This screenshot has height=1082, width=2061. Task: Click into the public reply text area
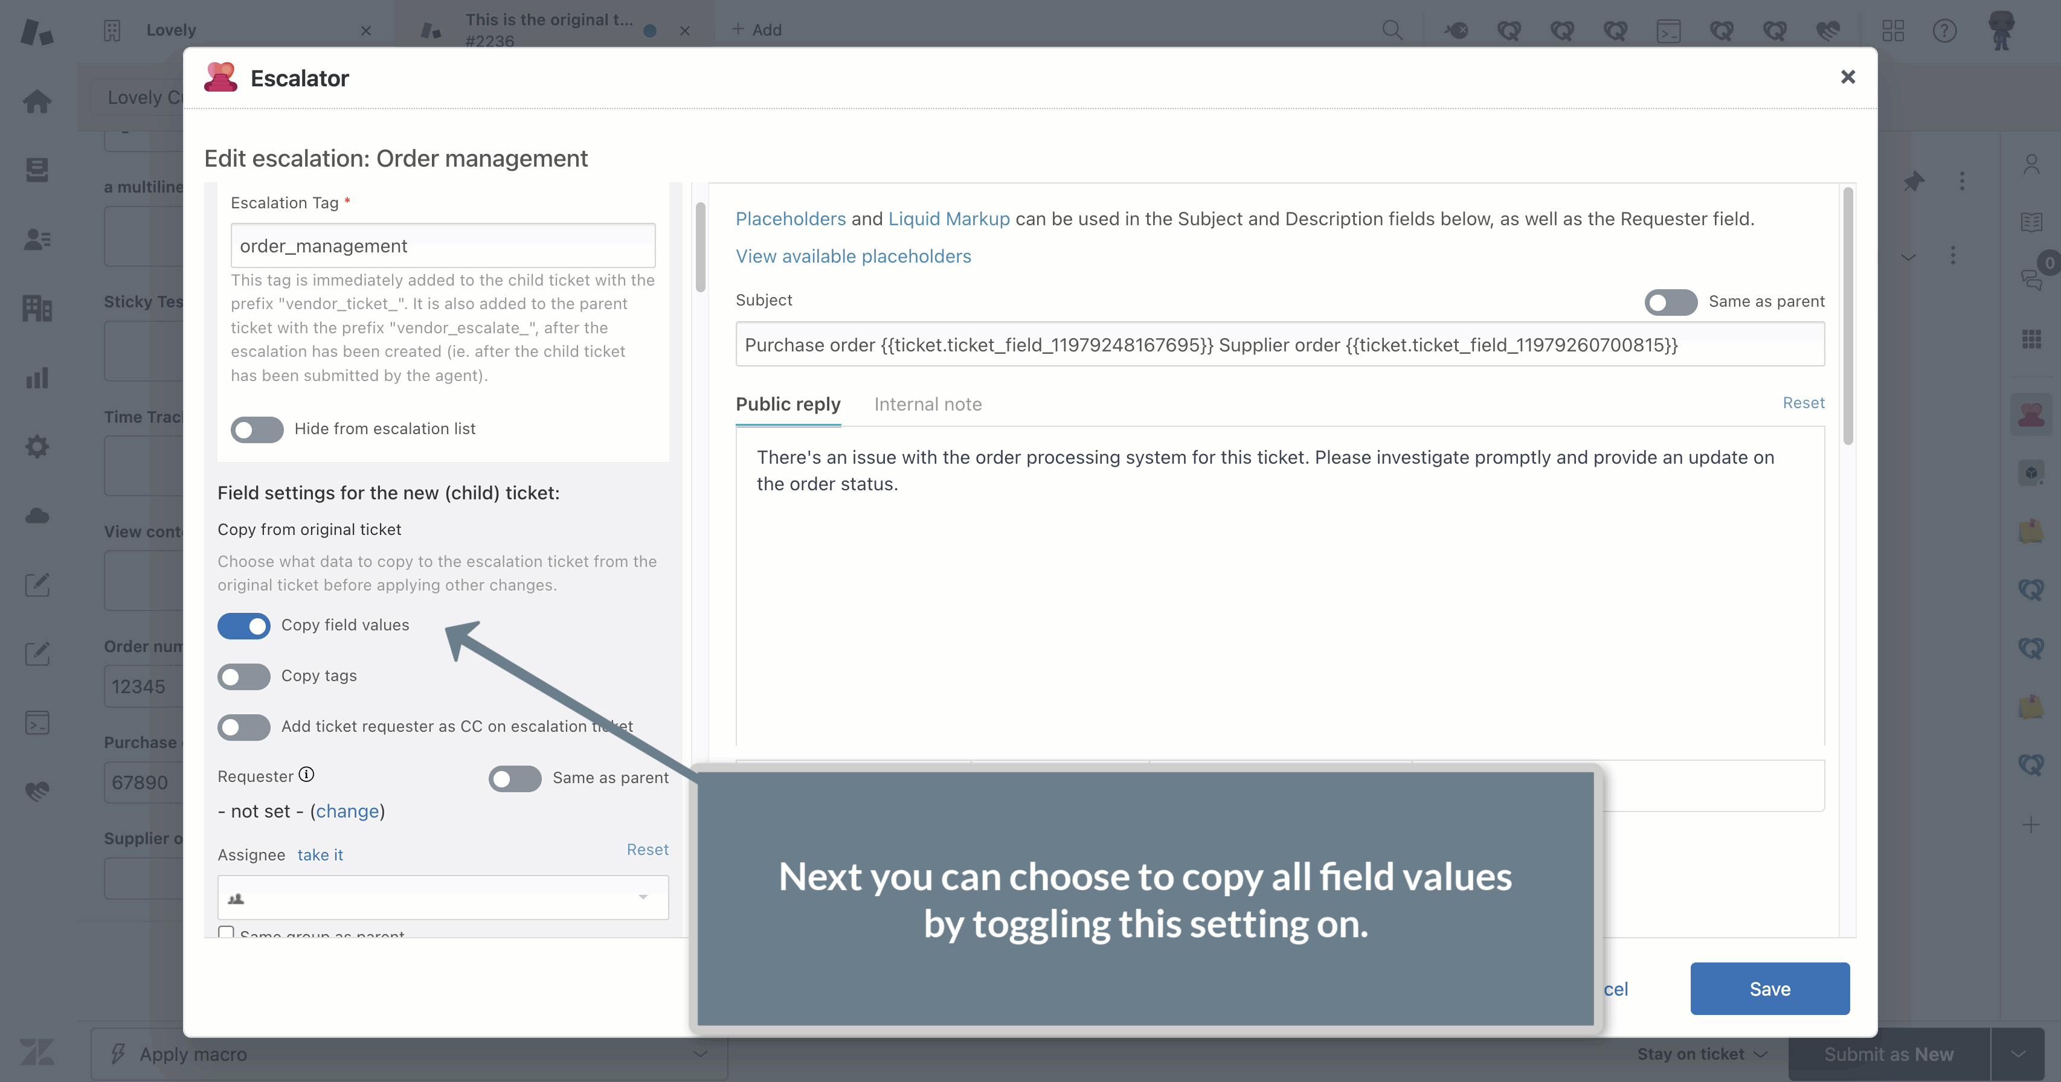[x=1279, y=586]
